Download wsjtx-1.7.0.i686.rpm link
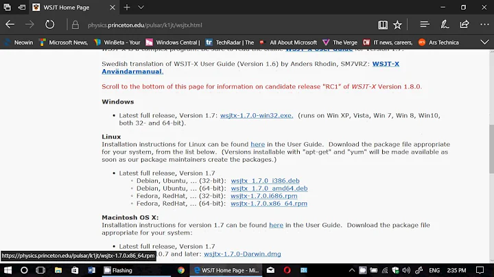The image size is (494, 277). [x=264, y=196]
